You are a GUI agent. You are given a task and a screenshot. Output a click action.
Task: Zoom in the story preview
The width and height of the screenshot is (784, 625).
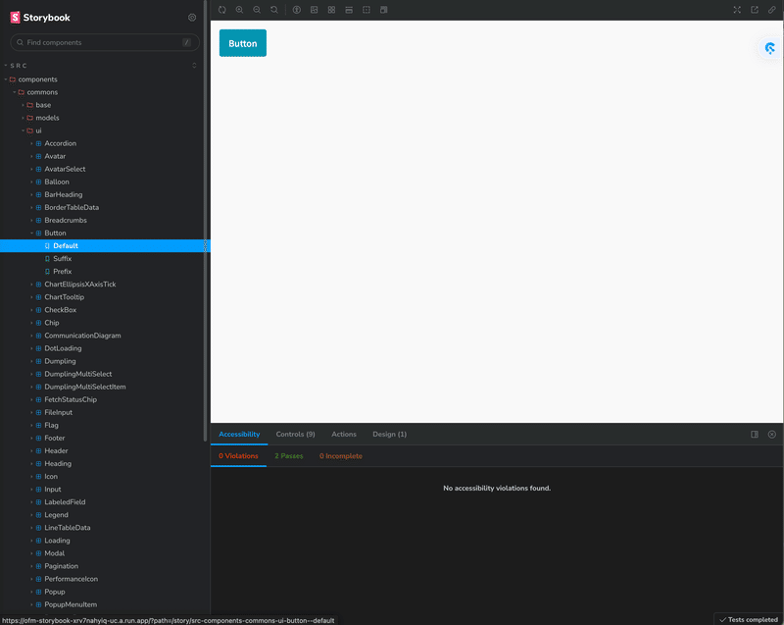click(x=239, y=10)
